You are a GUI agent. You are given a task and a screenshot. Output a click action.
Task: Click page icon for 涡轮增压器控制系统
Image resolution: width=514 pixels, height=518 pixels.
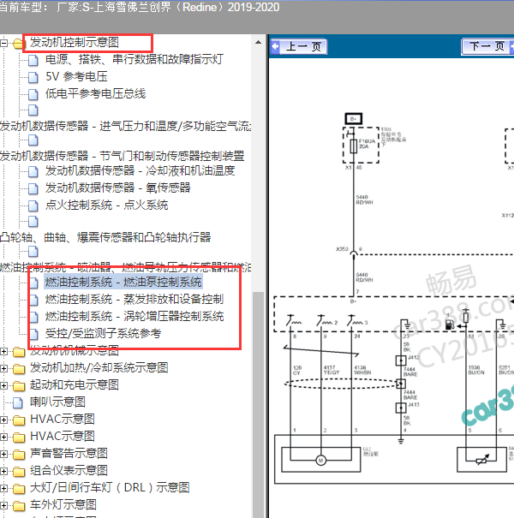(33, 317)
